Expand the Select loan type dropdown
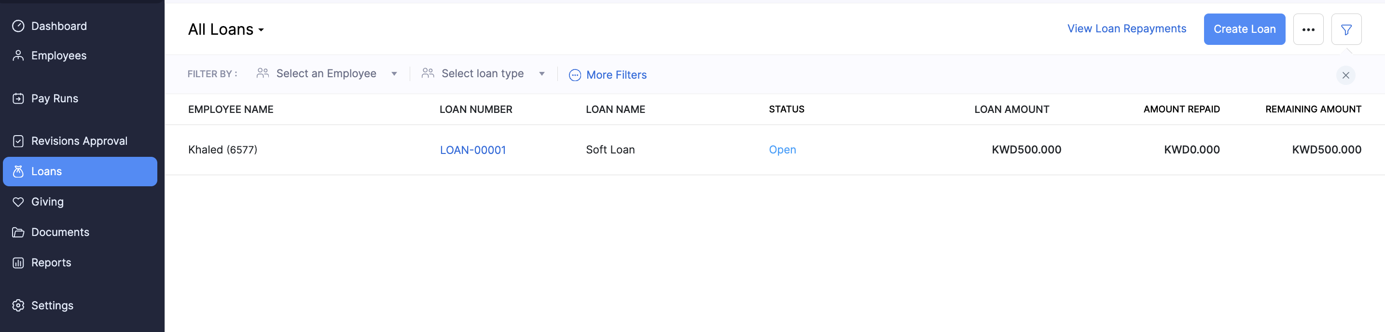 click(484, 74)
